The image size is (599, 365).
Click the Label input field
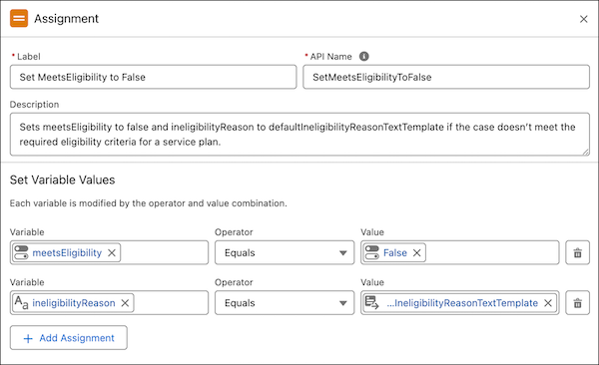[153, 77]
